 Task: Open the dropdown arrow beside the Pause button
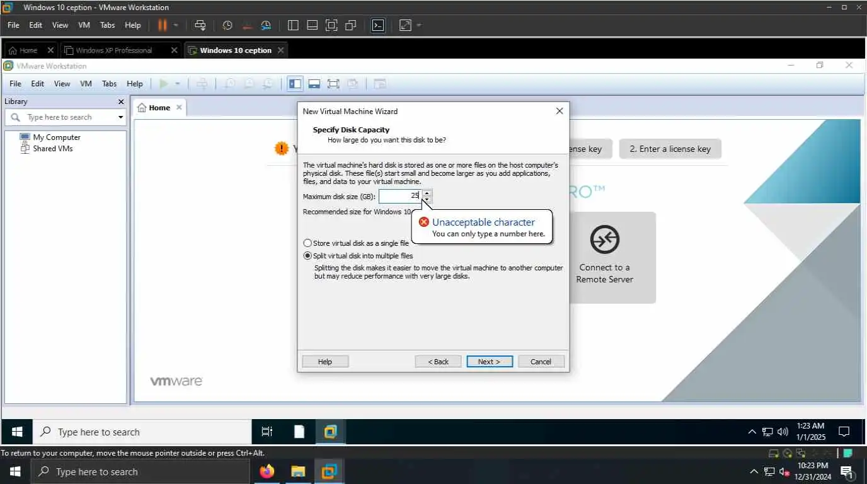click(x=176, y=25)
